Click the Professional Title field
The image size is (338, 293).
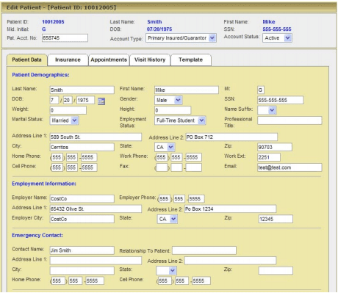tap(290, 120)
